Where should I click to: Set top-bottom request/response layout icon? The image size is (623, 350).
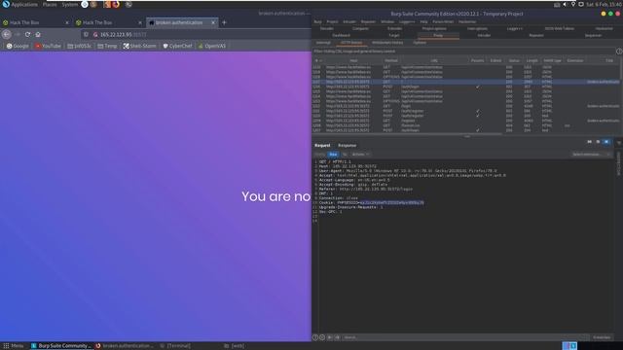tap(598, 142)
